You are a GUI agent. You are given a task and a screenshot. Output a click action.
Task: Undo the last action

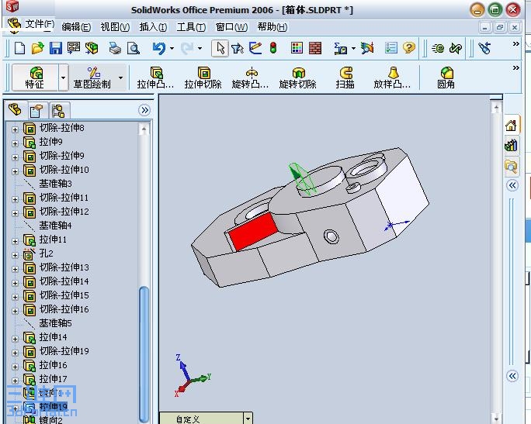coord(159,48)
